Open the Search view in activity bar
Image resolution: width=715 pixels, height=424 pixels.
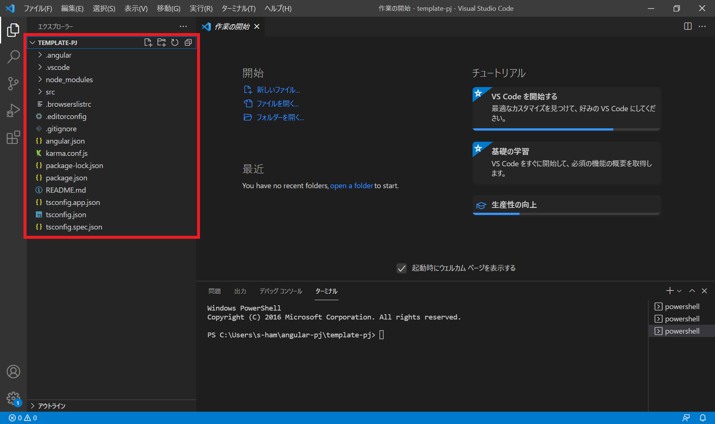point(13,57)
